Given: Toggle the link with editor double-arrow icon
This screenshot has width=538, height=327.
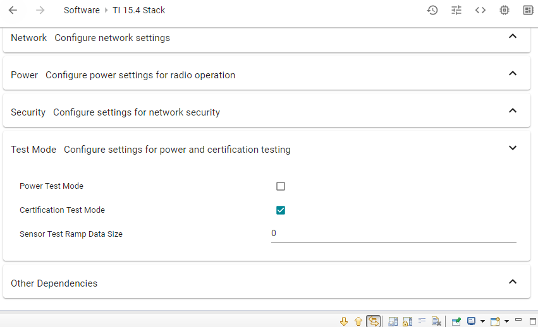Looking at the screenshot, I should click(373, 321).
